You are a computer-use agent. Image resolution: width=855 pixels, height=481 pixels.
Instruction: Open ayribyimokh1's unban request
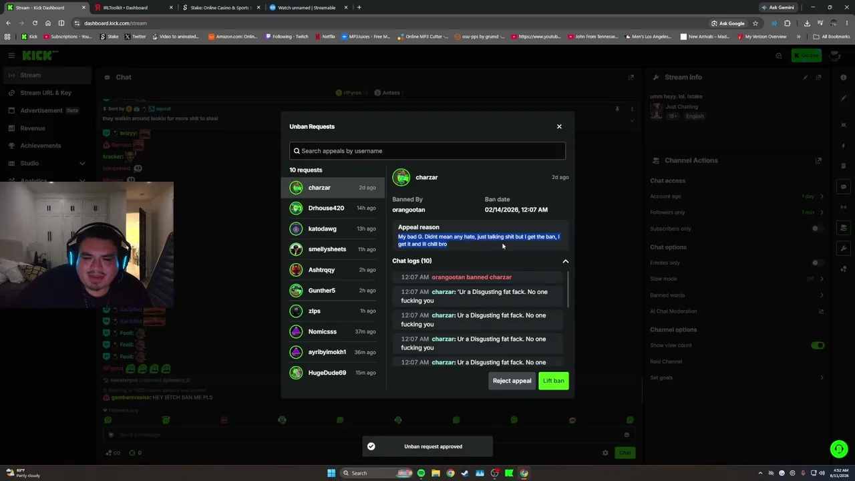333,352
